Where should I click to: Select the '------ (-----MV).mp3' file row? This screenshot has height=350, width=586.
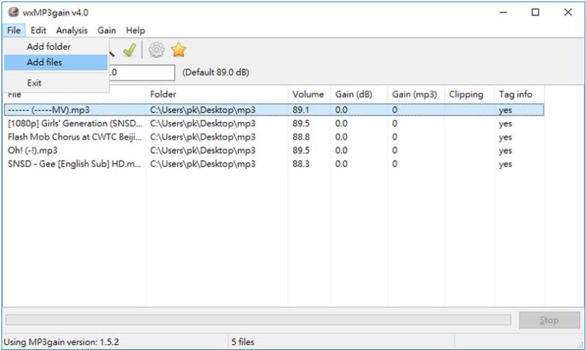[274, 110]
